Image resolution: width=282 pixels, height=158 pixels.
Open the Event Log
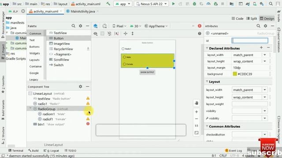pos(233,151)
